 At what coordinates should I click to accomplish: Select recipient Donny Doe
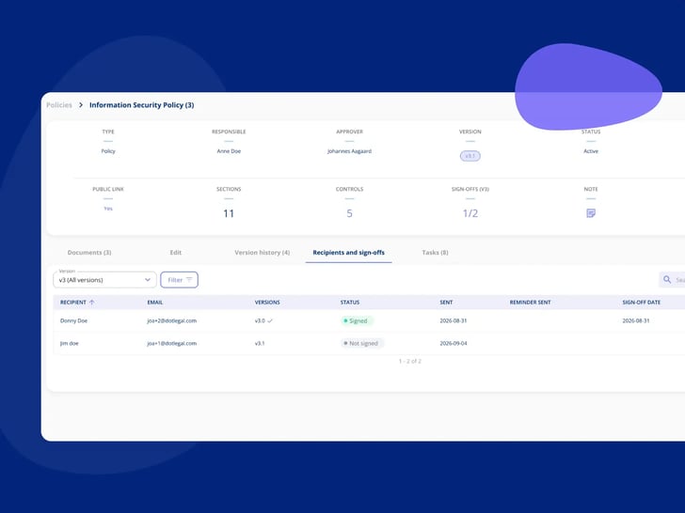[73, 320]
